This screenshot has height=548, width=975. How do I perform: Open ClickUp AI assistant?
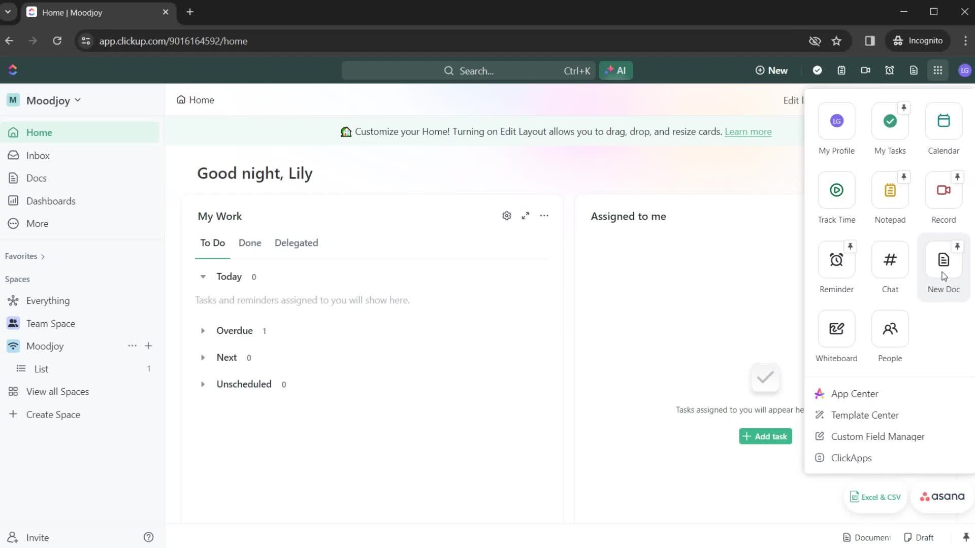coord(615,70)
